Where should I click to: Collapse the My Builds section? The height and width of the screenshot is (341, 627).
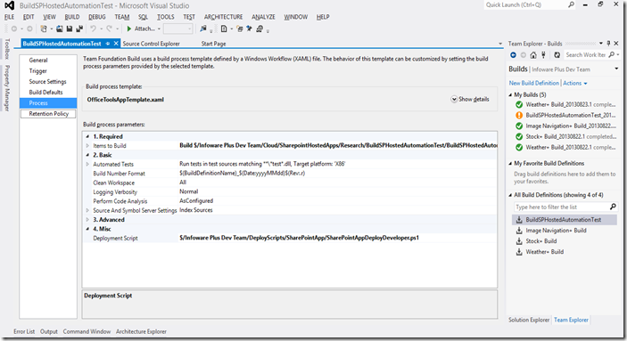coord(511,95)
